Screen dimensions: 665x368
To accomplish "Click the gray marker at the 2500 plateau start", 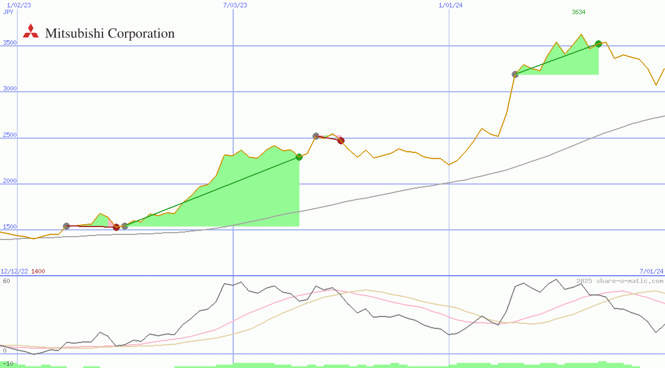I will (x=316, y=135).
